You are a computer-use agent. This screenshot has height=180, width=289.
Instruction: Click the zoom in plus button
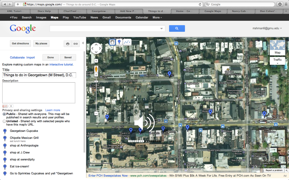(96, 75)
